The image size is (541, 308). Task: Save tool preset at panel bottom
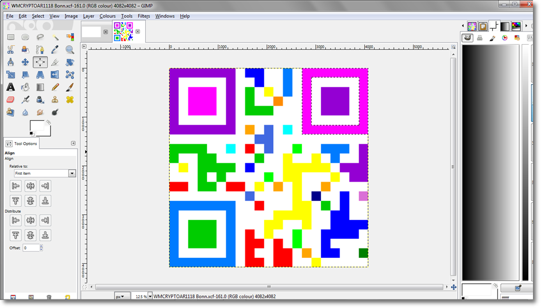click(x=13, y=297)
